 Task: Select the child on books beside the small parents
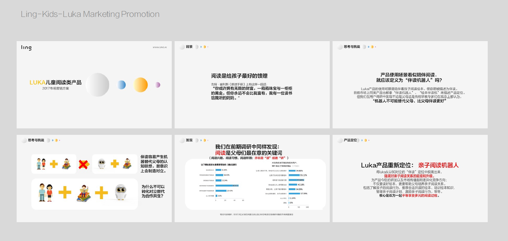(67, 164)
